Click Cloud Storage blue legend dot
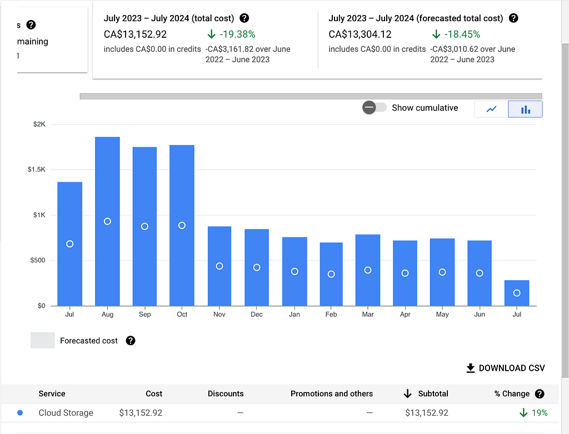This screenshot has width=569, height=434. click(20, 412)
